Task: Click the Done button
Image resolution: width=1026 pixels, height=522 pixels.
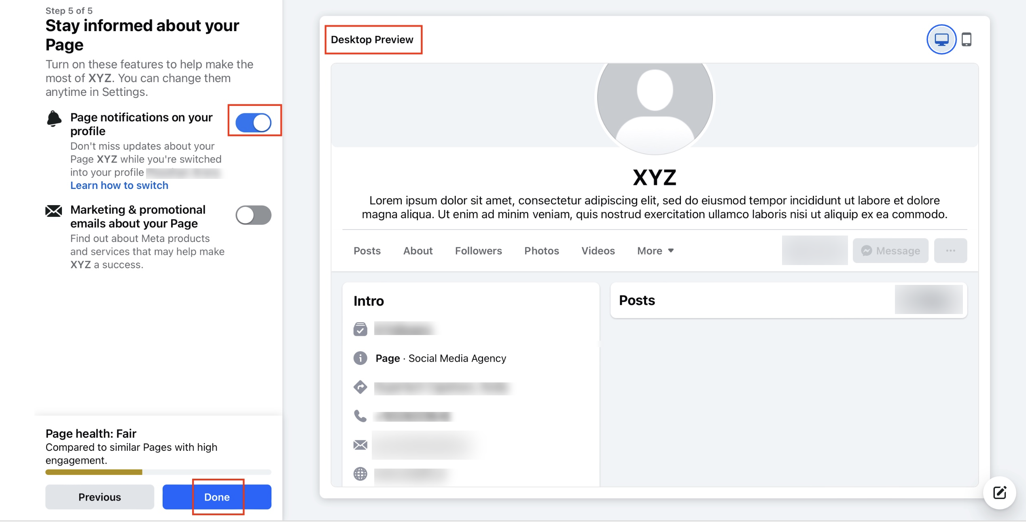Action: pos(217,497)
